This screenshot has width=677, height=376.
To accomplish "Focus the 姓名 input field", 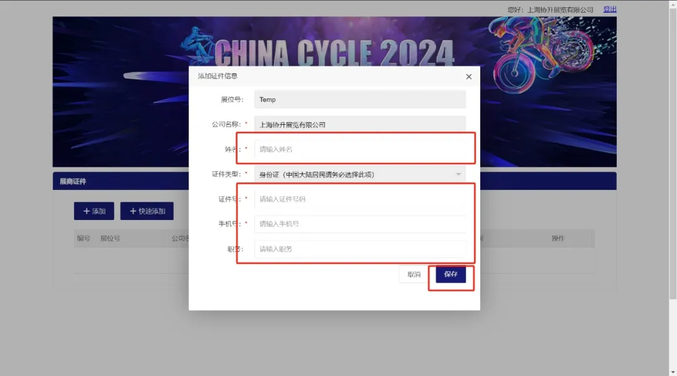I will click(x=360, y=149).
